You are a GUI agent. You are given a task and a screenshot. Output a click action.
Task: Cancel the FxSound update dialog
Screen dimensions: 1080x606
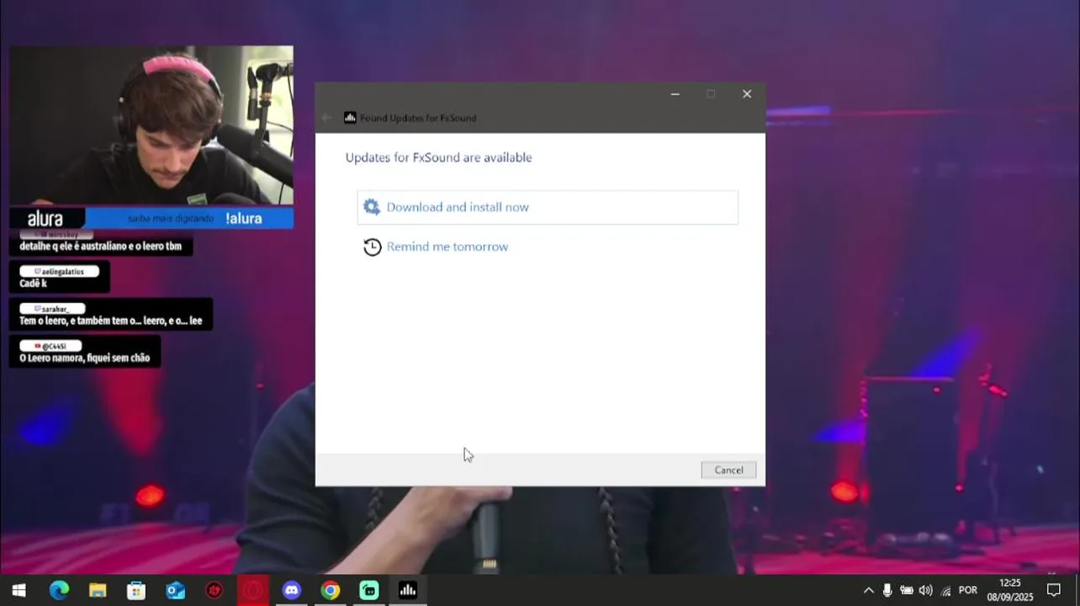[728, 470]
